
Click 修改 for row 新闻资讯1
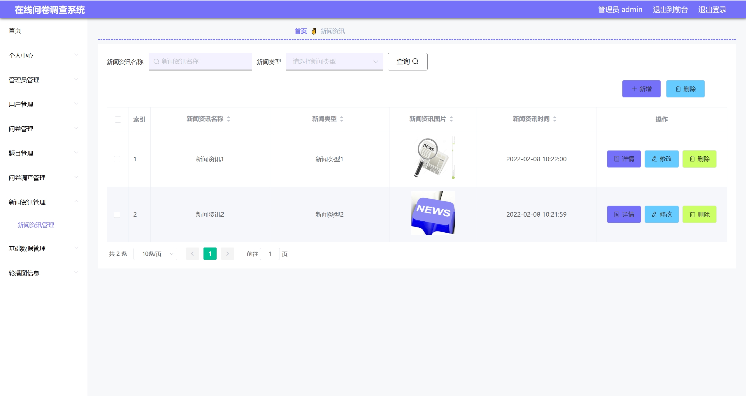pos(661,159)
